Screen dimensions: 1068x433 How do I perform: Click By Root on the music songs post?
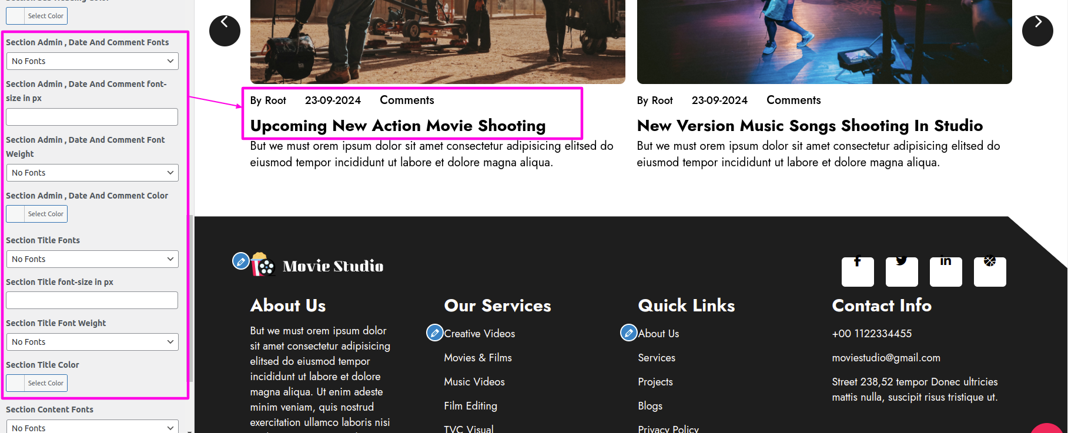click(x=655, y=100)
